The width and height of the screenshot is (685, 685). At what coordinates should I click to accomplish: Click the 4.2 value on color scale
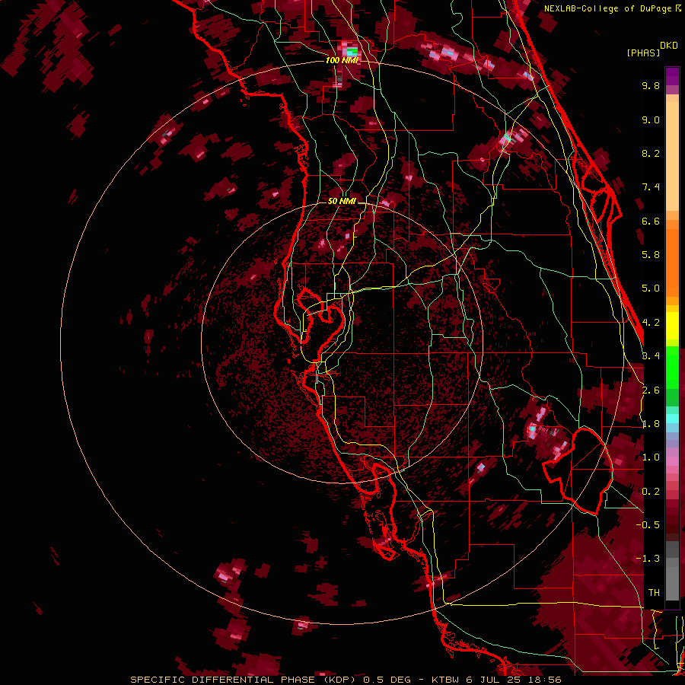click(x=651, y=323)
